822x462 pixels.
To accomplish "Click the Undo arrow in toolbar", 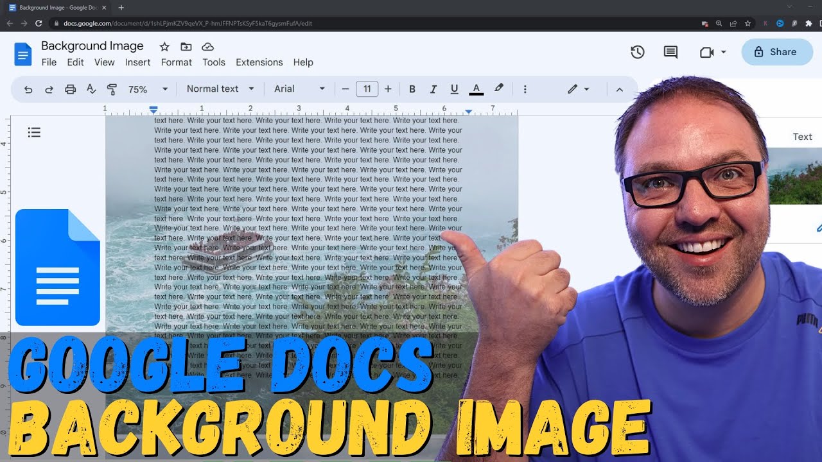I will tap(28, 89).
